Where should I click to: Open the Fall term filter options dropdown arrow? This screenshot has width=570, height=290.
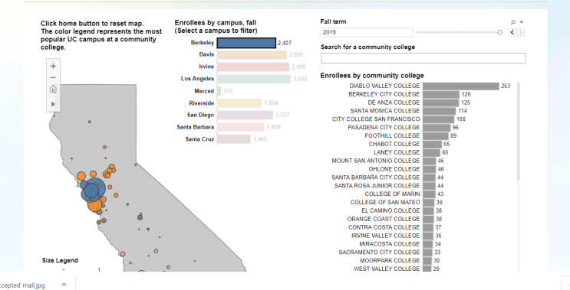click(522, 22)
